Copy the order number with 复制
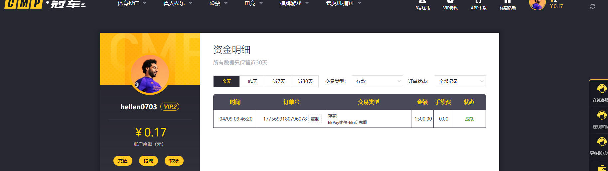The image size is (608, 171). coord(315,119)
